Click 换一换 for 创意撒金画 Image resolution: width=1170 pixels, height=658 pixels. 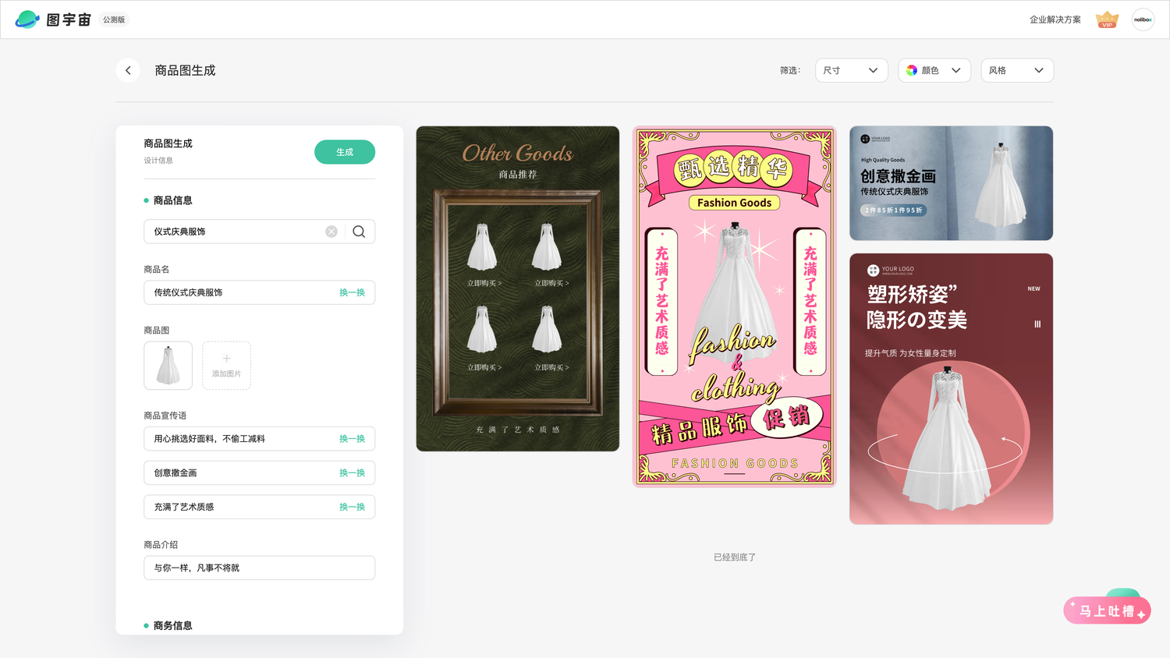click(352, 473)
